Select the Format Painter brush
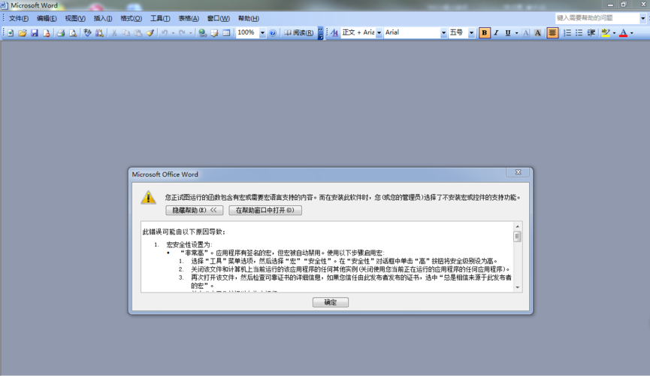Screen dimensions: 650x376 coord(150,33)
